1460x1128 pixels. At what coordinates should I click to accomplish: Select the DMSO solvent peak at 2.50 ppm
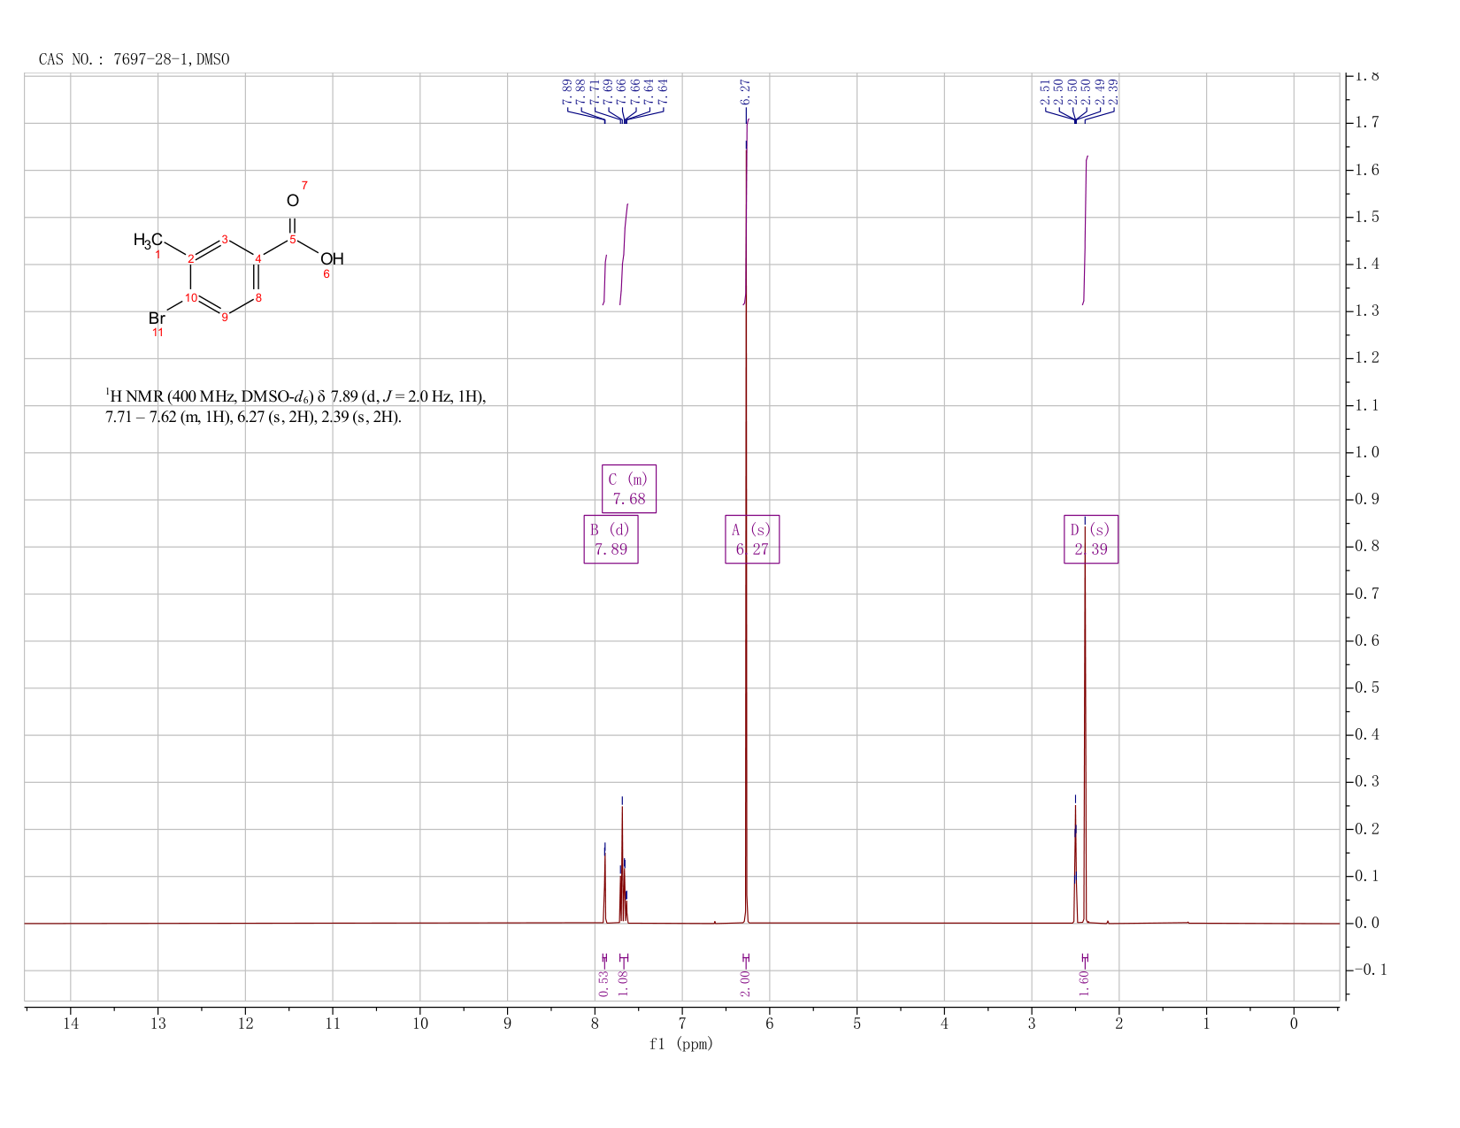point(1075,863)
